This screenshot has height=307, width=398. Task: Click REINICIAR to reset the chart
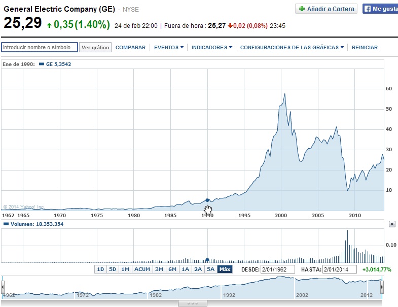pos(365,47)
